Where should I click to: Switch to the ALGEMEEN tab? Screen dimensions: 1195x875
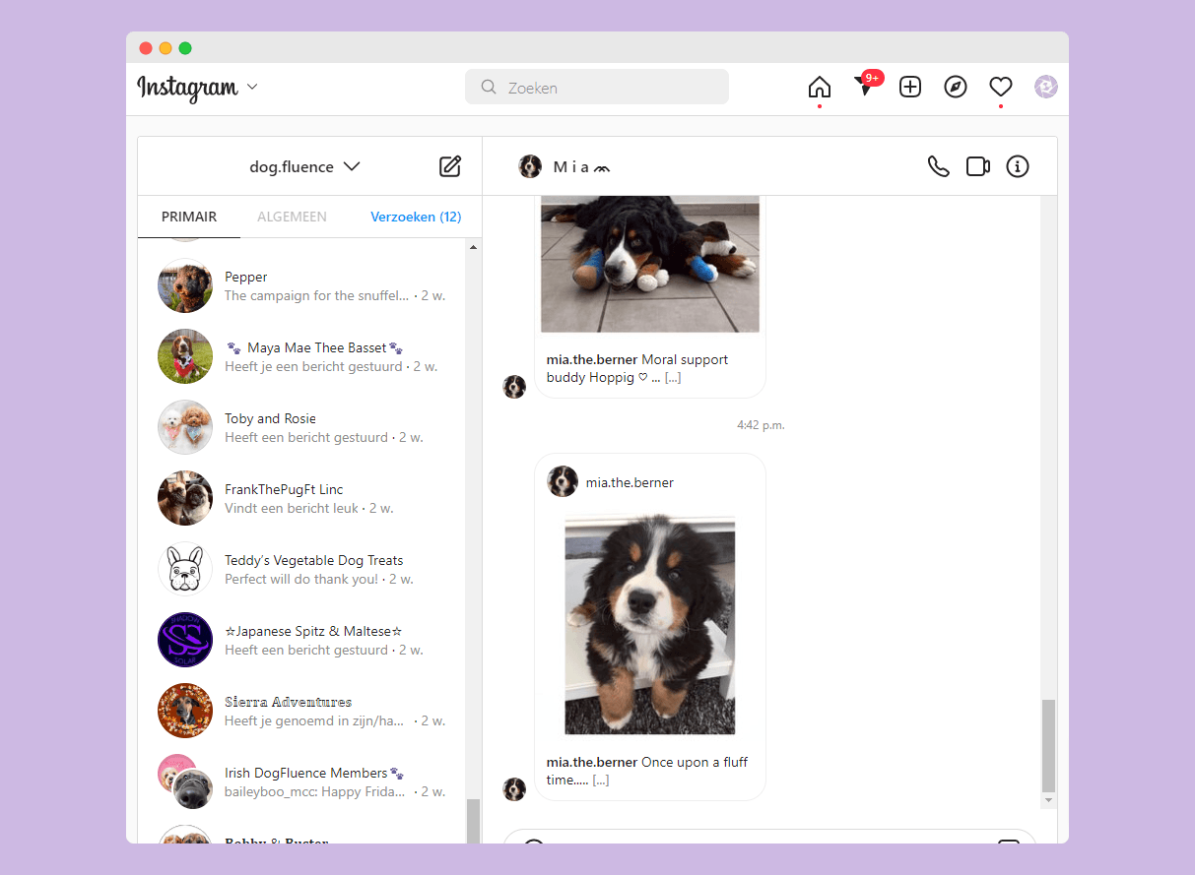(x=292, y=217)
